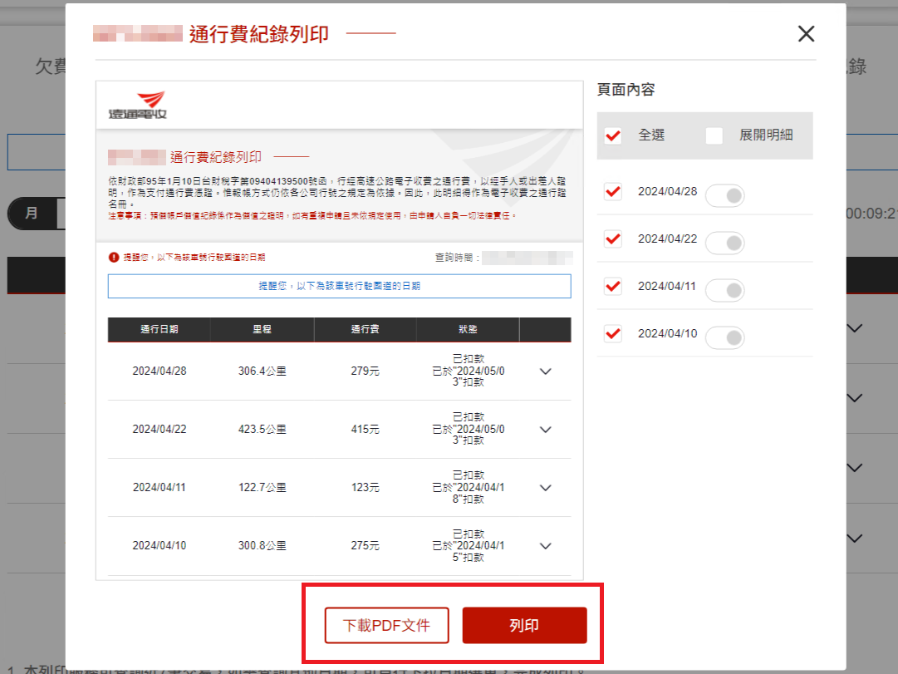The width and height of the screenshot is (898, 674).
Task: Expand the 2024/04/22 row with 415元
Action: coord(546,430)
